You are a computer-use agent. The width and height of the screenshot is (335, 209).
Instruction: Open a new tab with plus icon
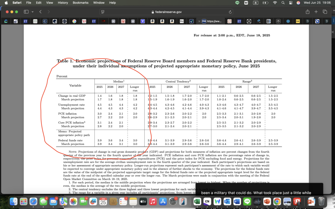coord(316,12)
